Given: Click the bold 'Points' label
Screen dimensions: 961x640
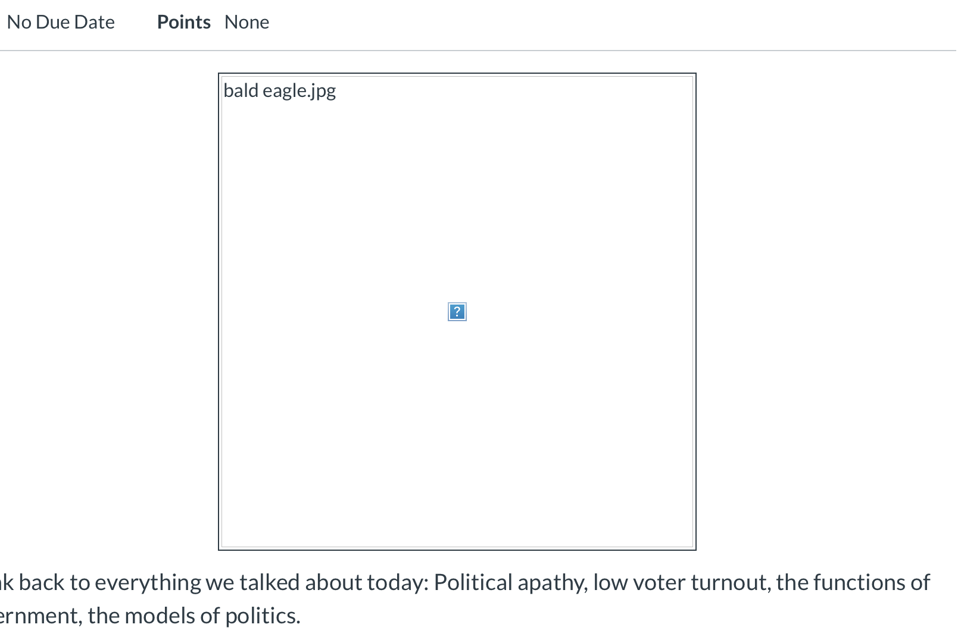Looking at the screenshot, I should click(183, 22).
